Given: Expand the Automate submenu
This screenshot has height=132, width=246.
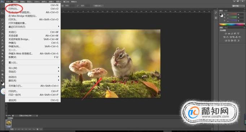Looking at the screenshot, I should point(33,77).
